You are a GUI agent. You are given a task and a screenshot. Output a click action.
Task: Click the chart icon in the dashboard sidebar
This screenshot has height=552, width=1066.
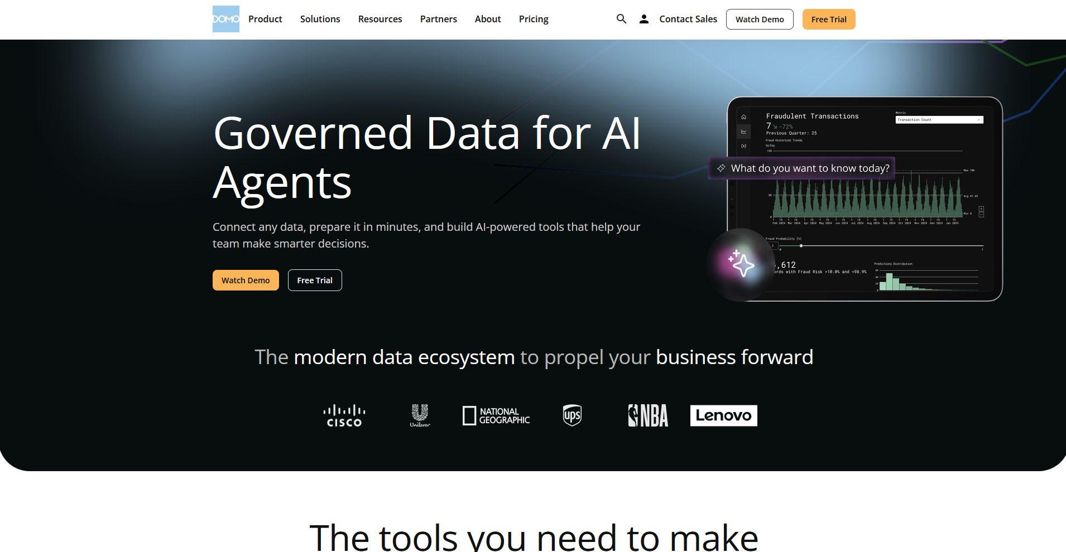pos(743,132)
